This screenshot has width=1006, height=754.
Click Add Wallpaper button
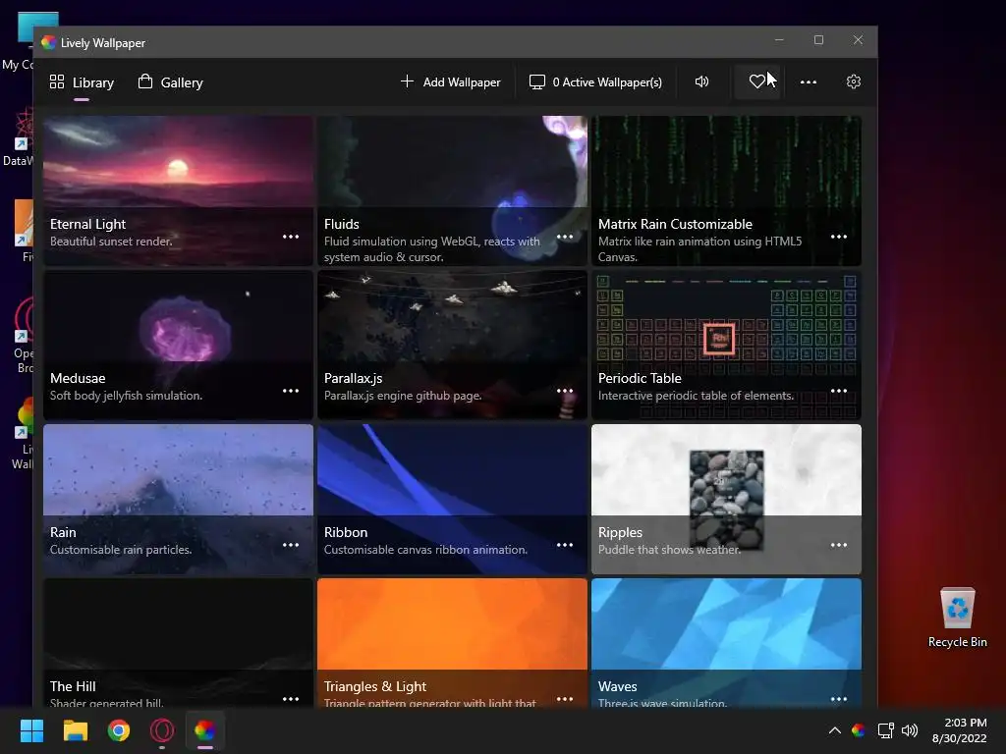tap(450, 82)
